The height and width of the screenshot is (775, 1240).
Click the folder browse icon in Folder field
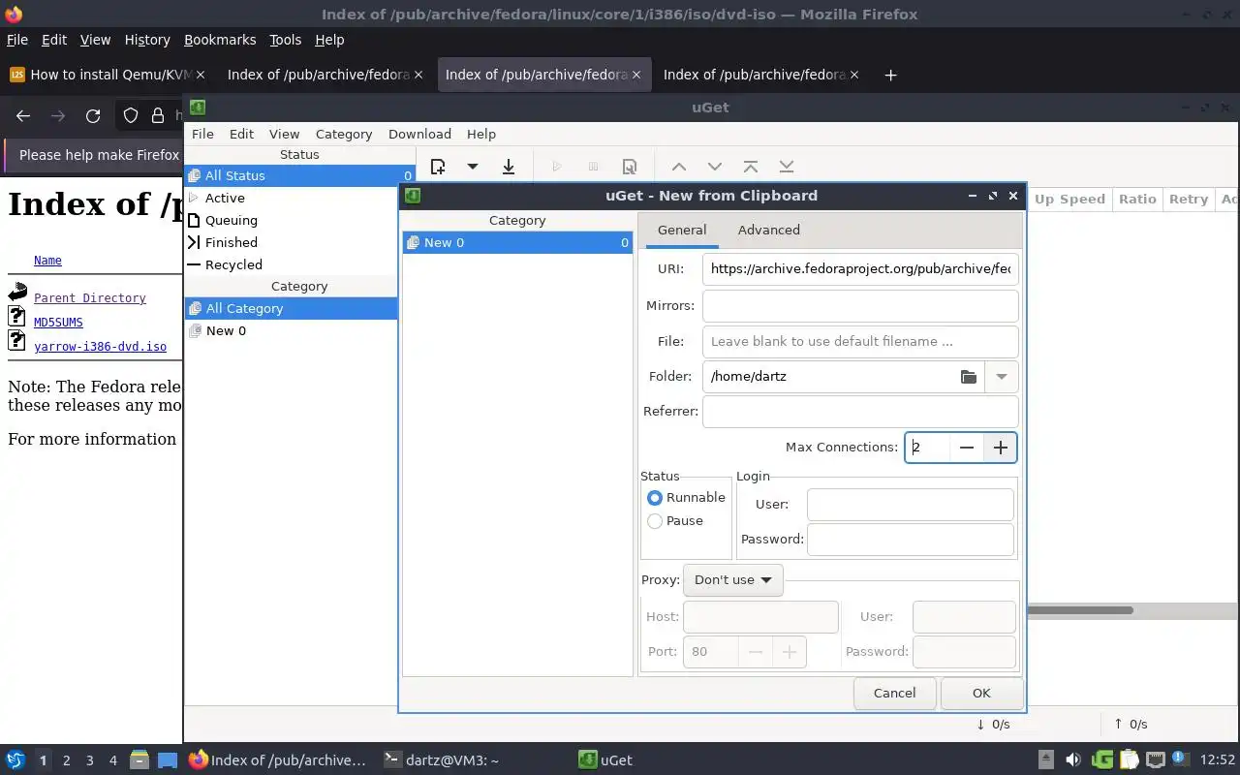pyautogui.click(x=969, y=377)
